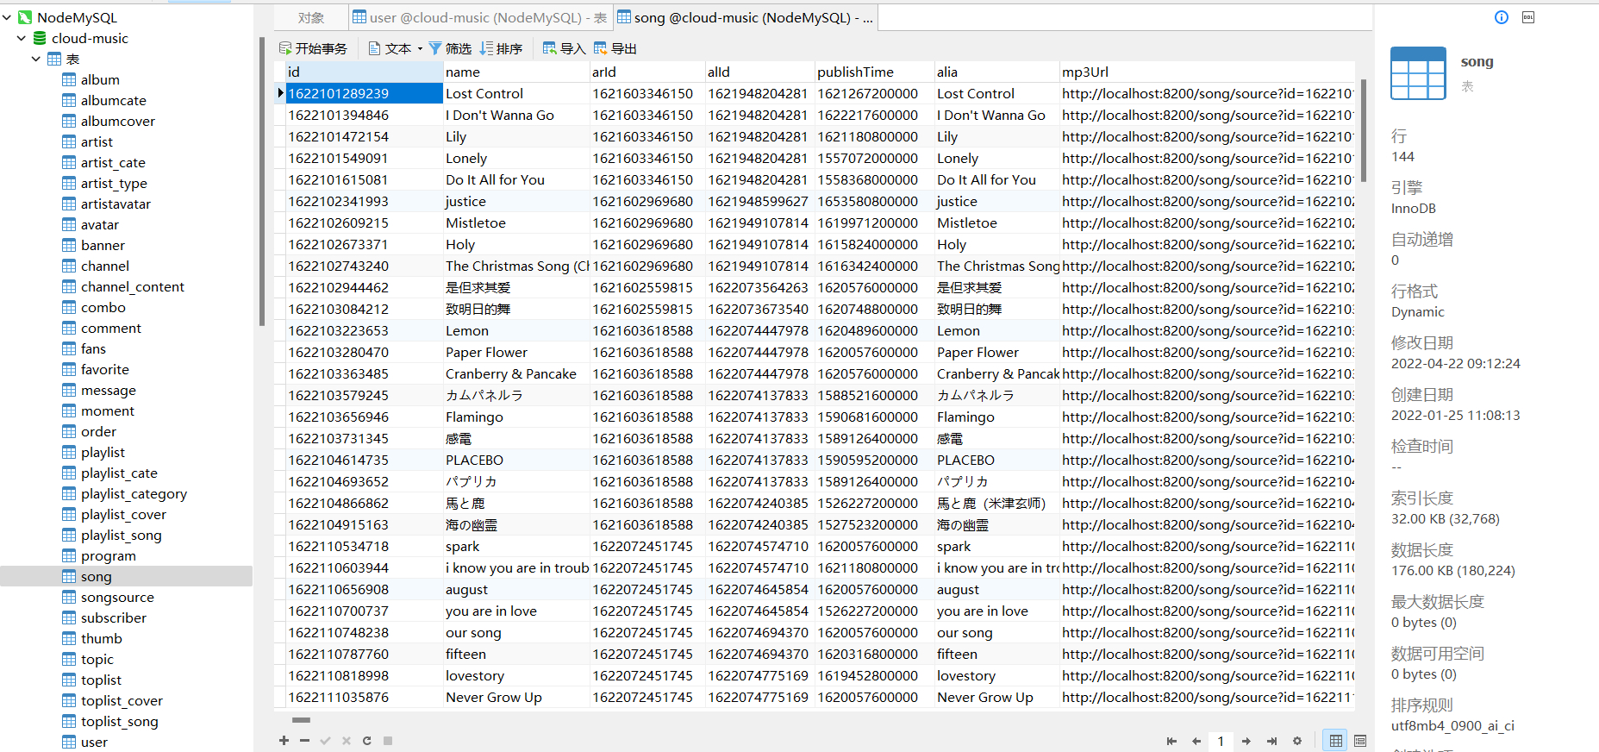Viewport: 1599px width, 752px height.
Task: Select the album table in the tree
Action: (x=100, y=79)
